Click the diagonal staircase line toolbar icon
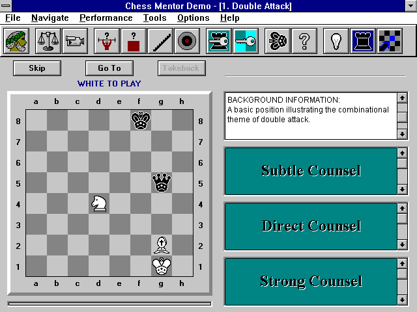 point(160,41)
